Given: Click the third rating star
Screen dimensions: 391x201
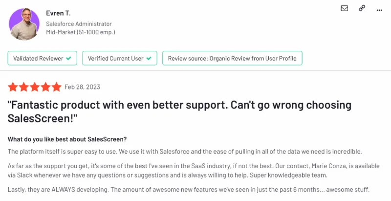Looking at the screenshot, I should coord(35,87).
